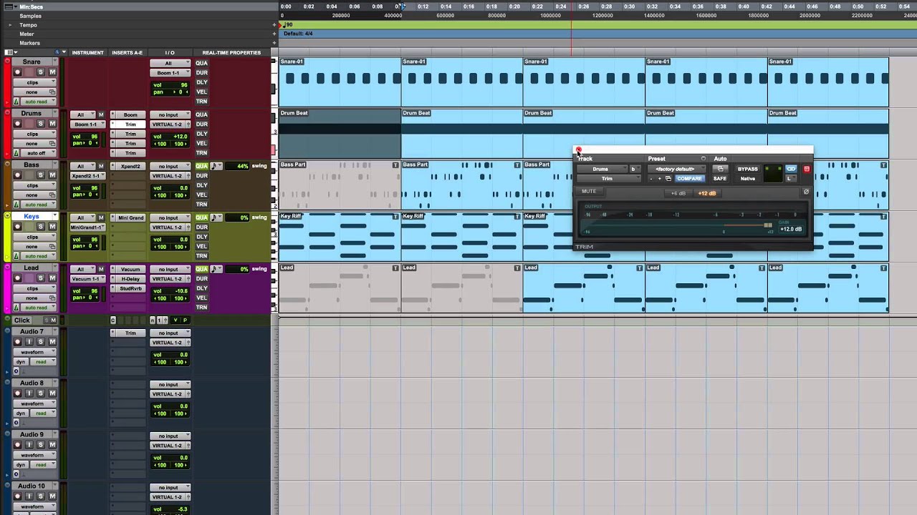This screenshot has height=515, width=917.
Task: Click the plus next-preset icon in plugin
Action: (x=660, y=179)
